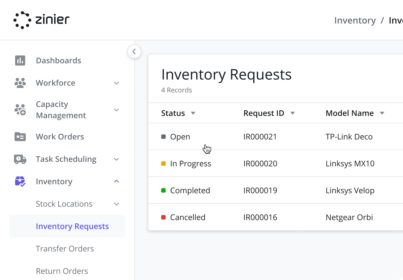Image resolution: width=403 pixels, height=280 pixels.
Task: Click the Workforce menu label
Action: (55, 83)
